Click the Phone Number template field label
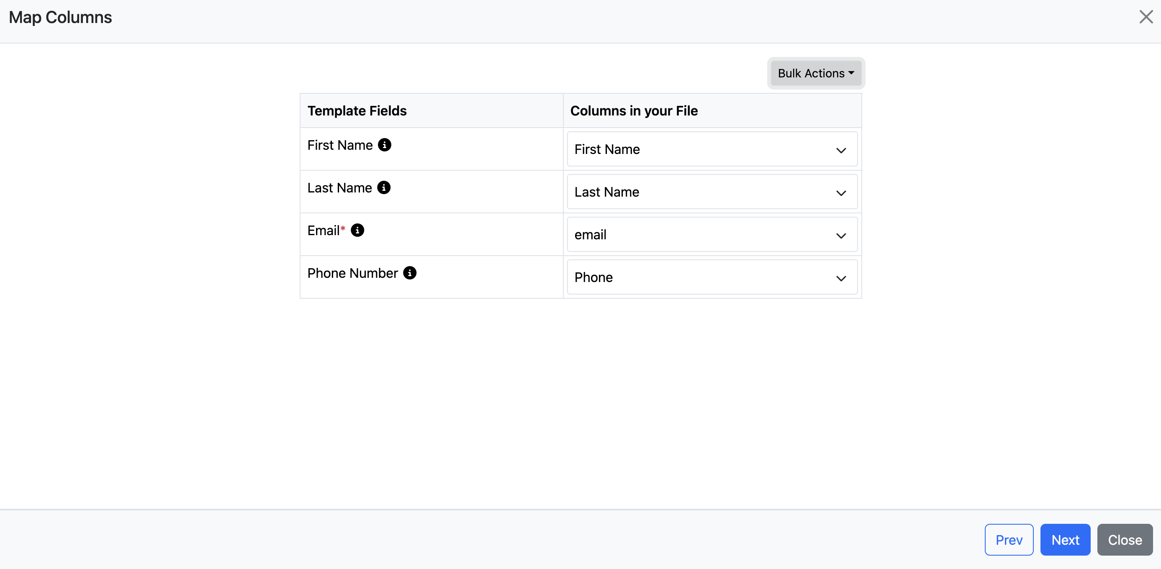The height and width of the screenshot is (569, 1161). pos(352,273)
